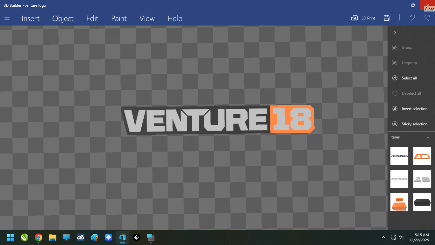Open the network status tray icon
Viewport: 435px width, 245px height.
pyautogui.click(x=393, y=237)
